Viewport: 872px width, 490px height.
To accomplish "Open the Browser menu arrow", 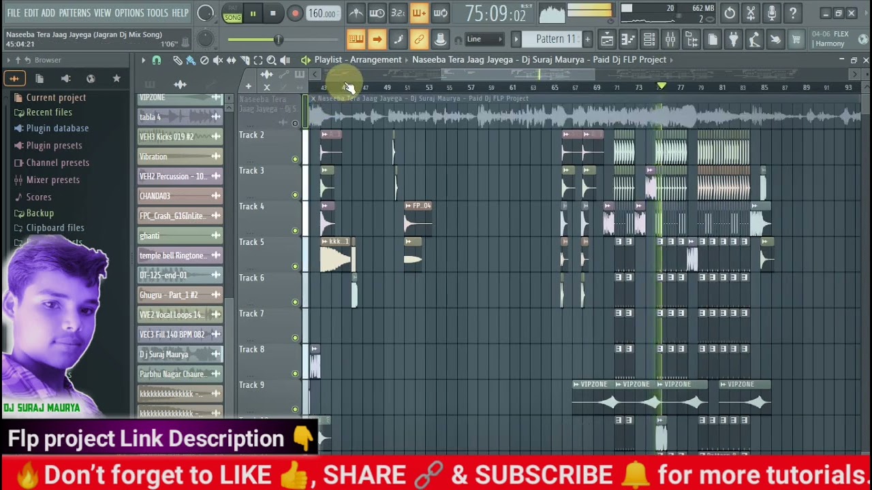I will coord(9,60).
